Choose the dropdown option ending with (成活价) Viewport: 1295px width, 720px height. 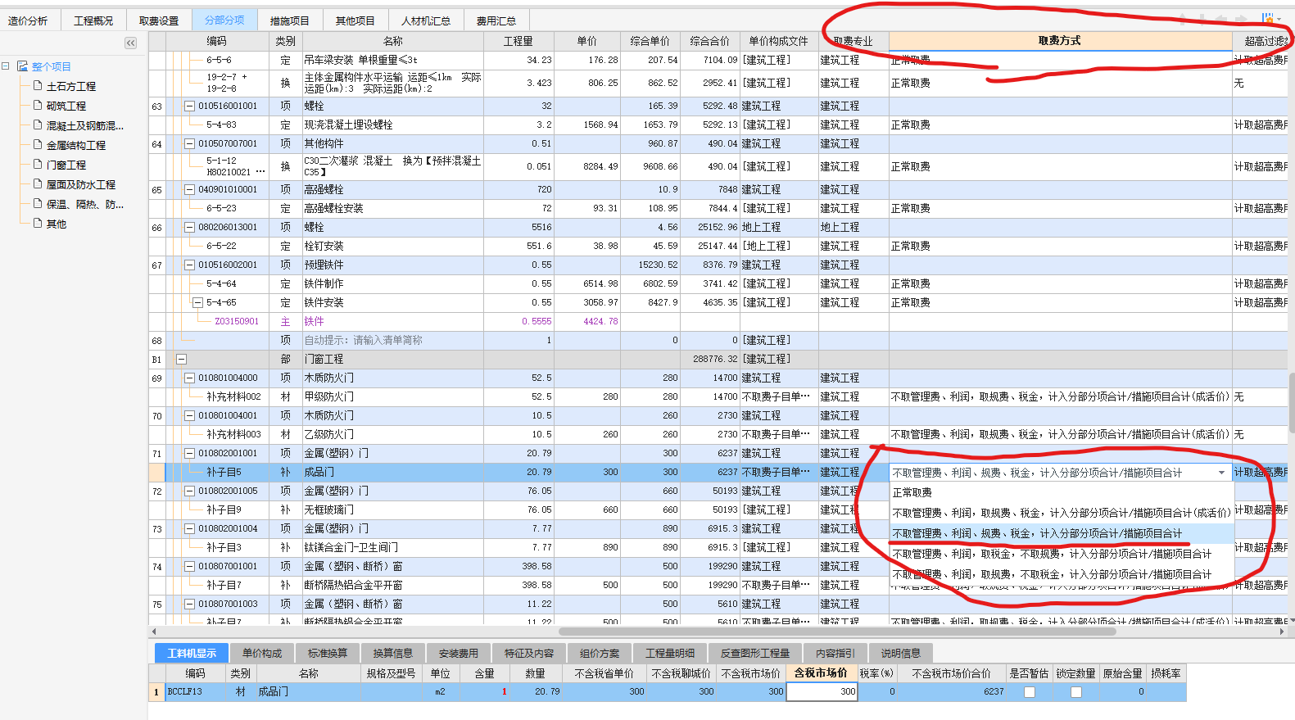[x=1062, y=513]
